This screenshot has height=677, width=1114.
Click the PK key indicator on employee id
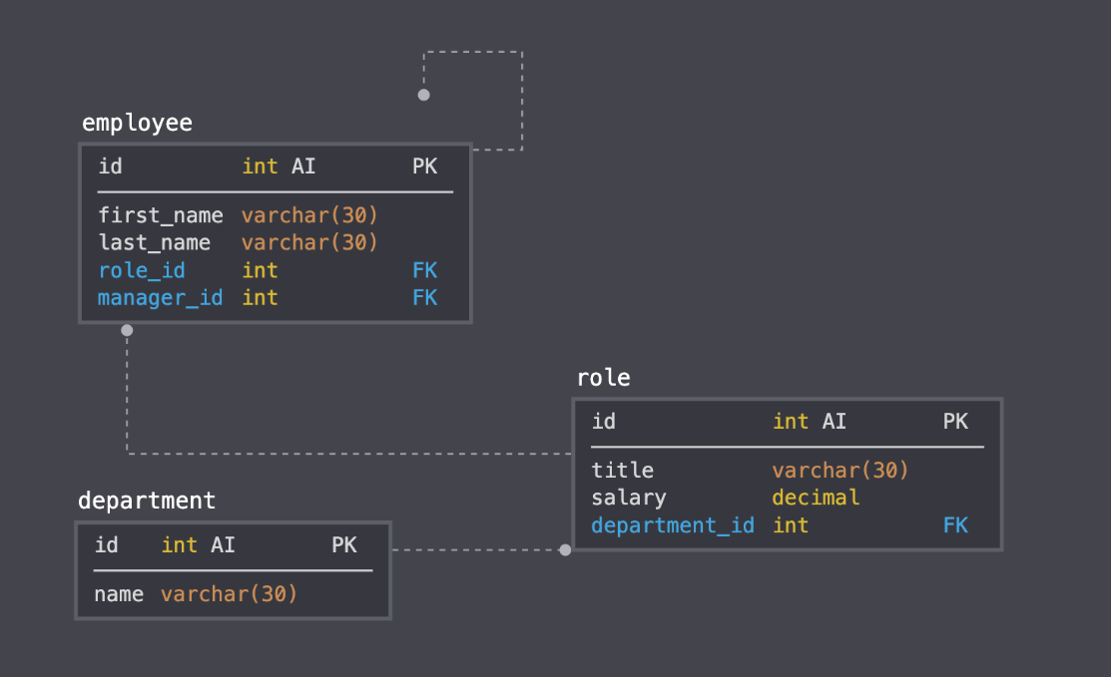coord(425,167)
